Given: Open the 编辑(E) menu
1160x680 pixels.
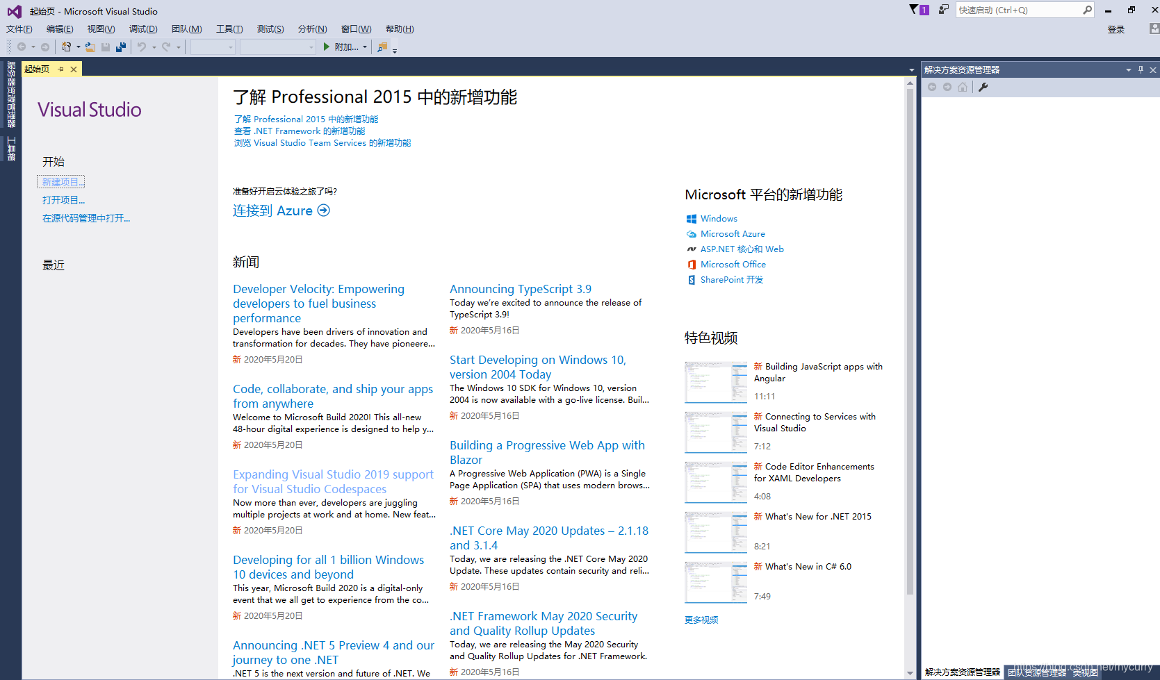Looking at the screenshot, I should (60, 29).
